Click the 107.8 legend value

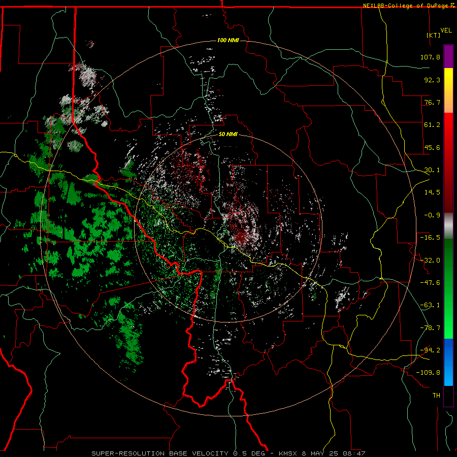coord(430,57)
